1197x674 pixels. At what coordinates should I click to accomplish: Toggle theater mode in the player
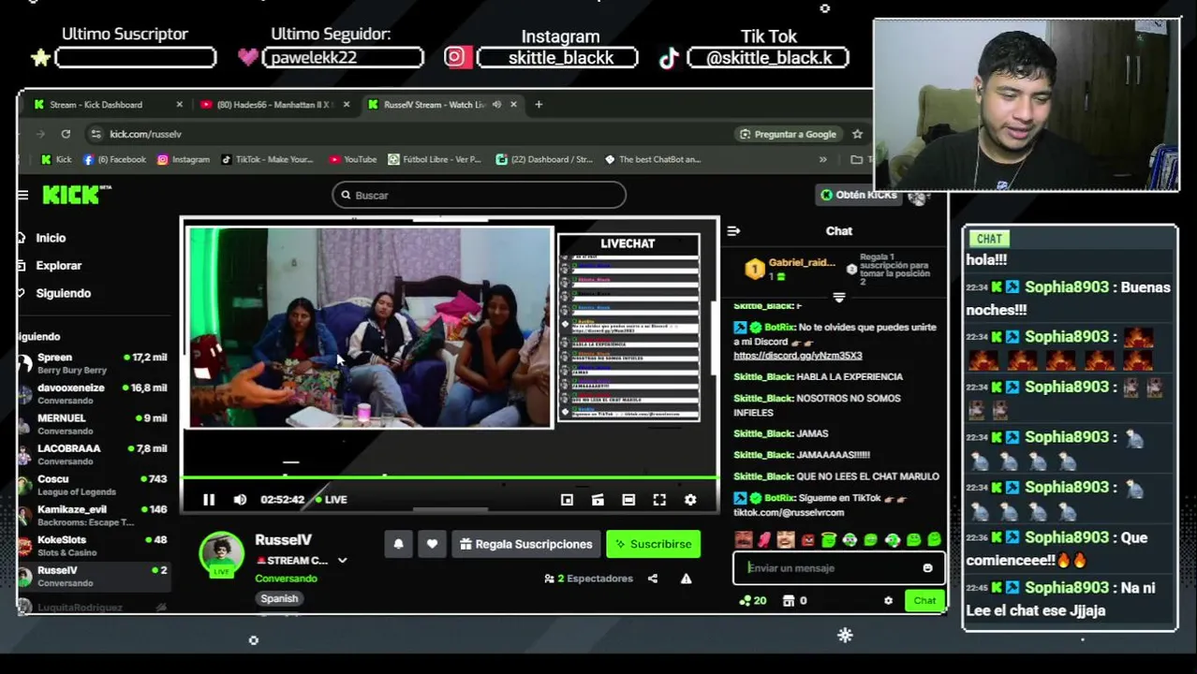click(x=628, y=500)
